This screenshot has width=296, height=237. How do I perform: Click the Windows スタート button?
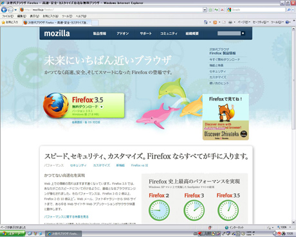pos(12,233)
